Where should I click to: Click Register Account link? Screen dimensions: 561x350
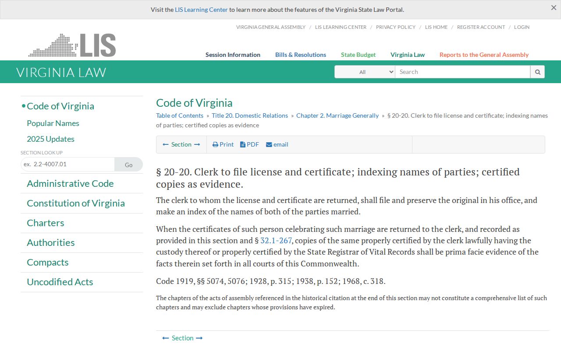pos(481,27)
